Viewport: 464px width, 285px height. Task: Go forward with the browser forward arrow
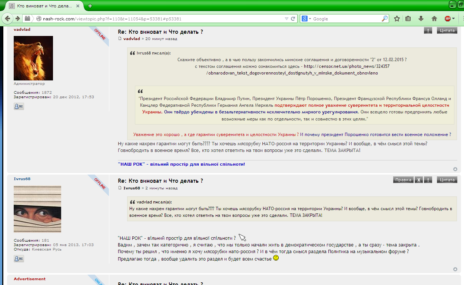click(x=17, y=19)
